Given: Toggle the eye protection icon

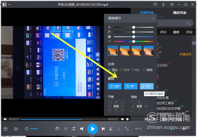Looking at the screenshot, I should 57,128.
